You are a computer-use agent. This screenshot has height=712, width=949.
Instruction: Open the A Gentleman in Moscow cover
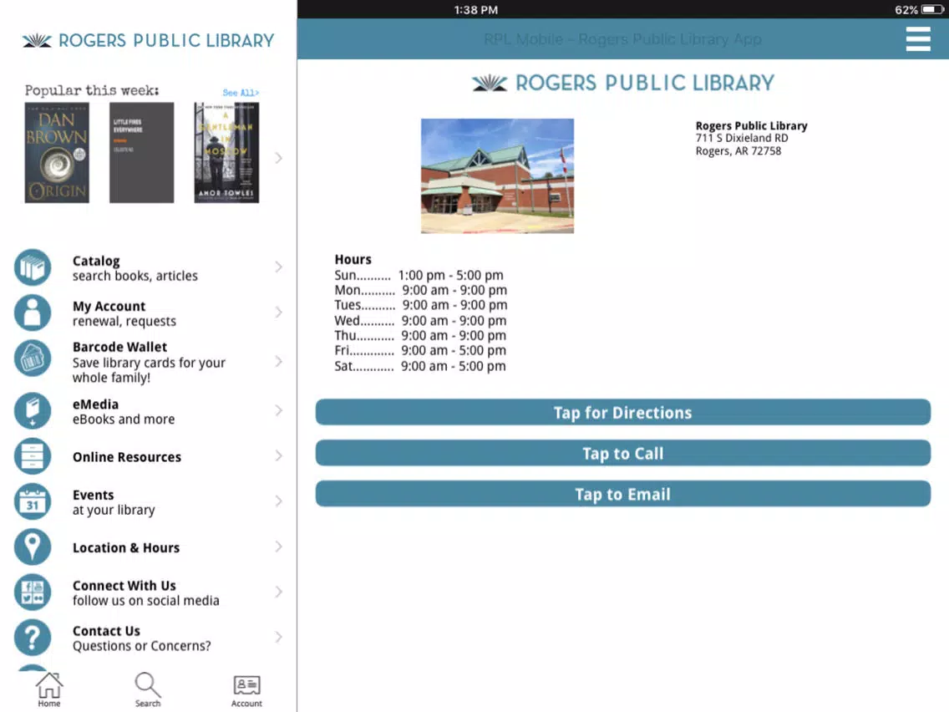pyautogui.click(x=226, y=153)
